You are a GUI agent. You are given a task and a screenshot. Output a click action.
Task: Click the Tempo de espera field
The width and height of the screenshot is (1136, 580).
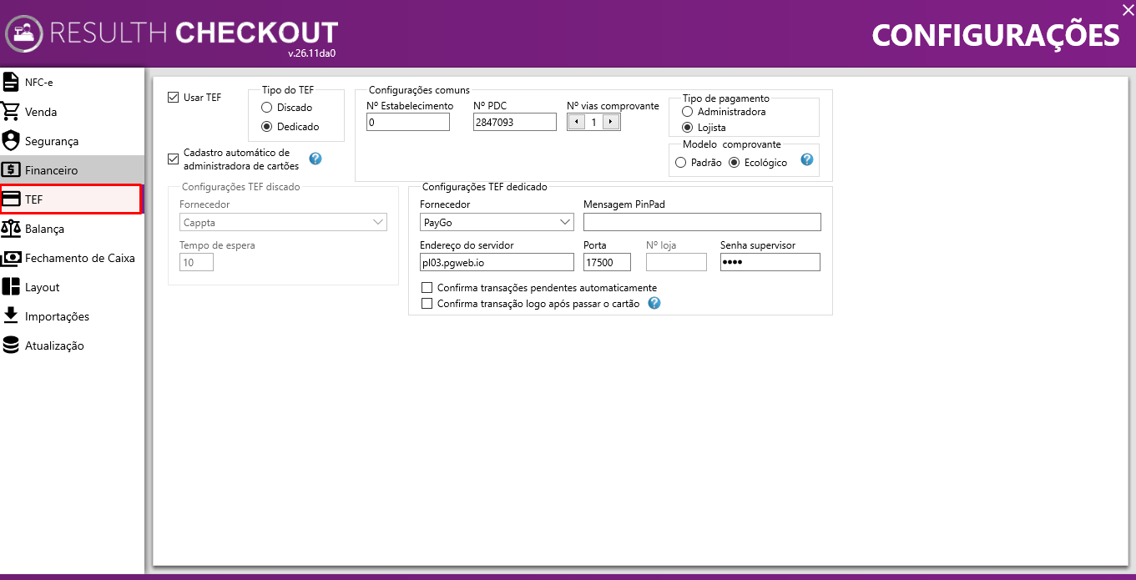coord(196,262)
